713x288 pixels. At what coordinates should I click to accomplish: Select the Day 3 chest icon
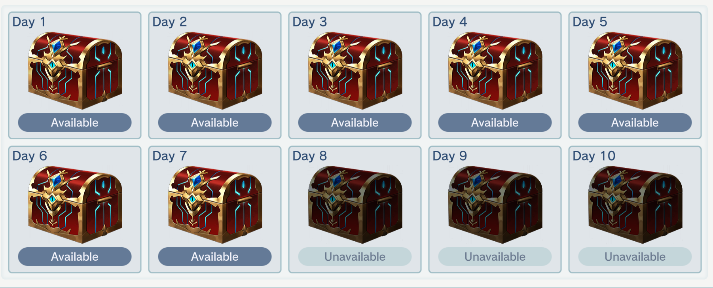(x=355, y=70)
